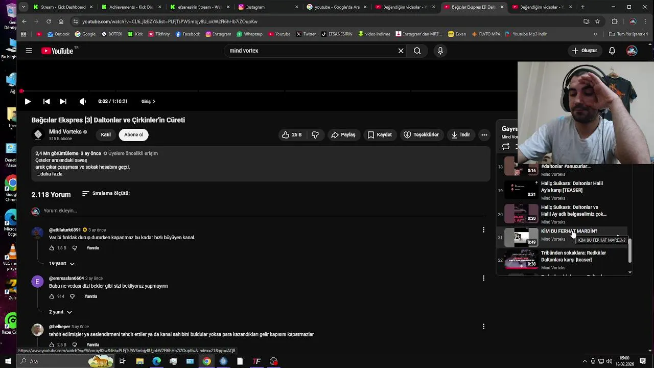Start voice search with microphone
Image resolution: width=654 pixels, height=368 pixels.
click(440, 51)
